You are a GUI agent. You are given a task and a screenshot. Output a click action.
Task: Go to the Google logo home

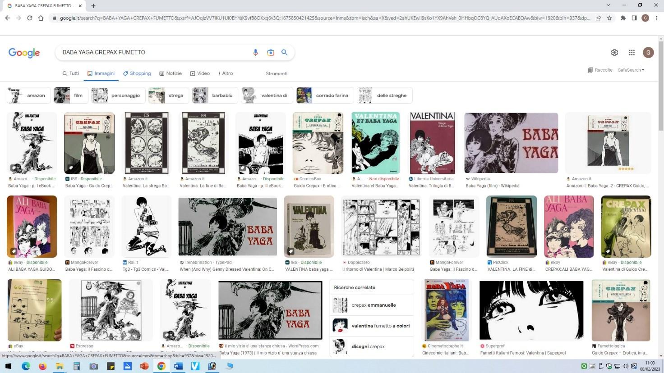(24, 53)
